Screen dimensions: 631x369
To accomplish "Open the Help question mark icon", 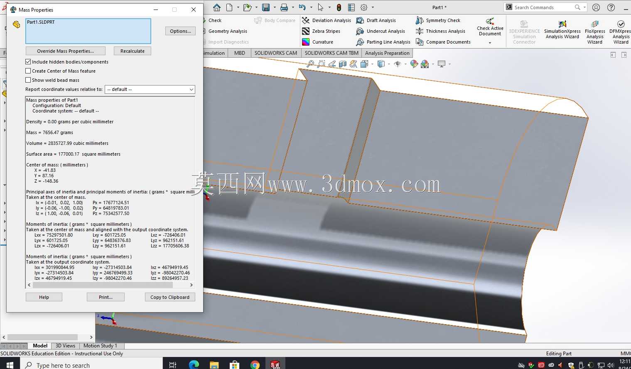I will click(x=611, y=7).
